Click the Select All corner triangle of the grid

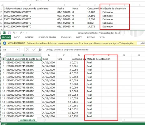pyautogui.click(x=4, y=55)
